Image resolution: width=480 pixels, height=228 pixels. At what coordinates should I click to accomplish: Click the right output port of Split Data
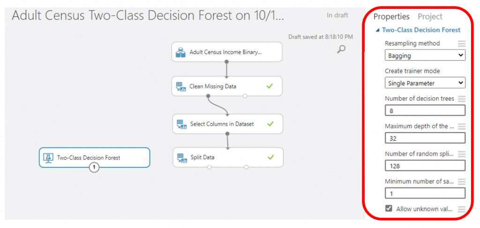click(246, 167)
